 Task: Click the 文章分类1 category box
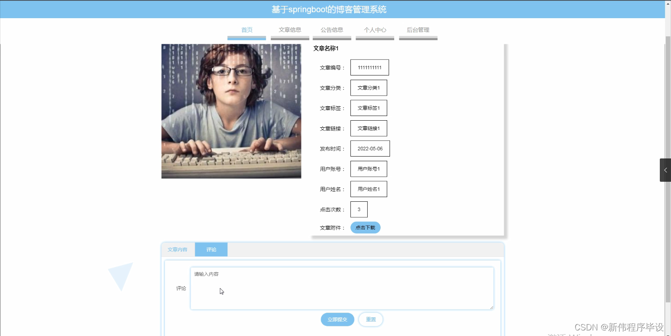pos(369,88)
